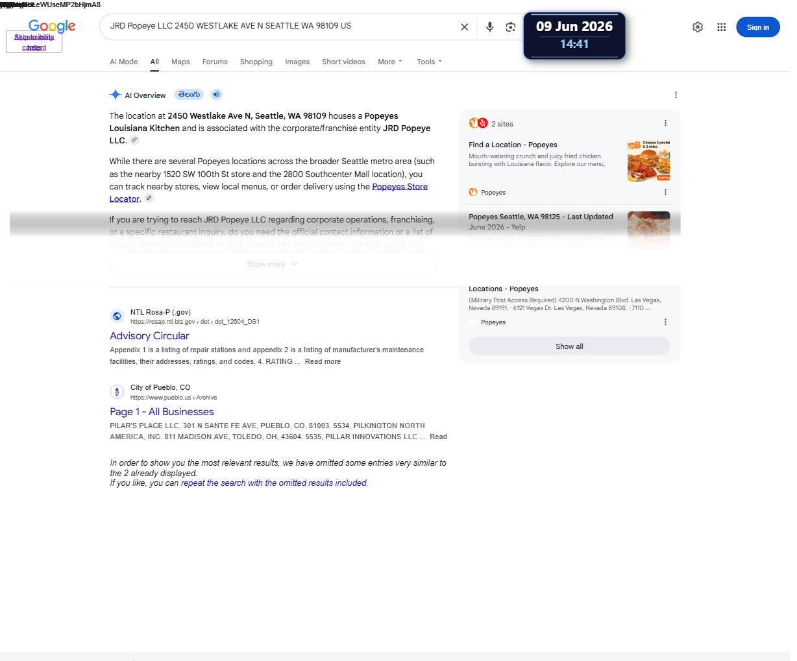
Task: Listen to the AI Overview speaker icon
Action: [217, 95]
